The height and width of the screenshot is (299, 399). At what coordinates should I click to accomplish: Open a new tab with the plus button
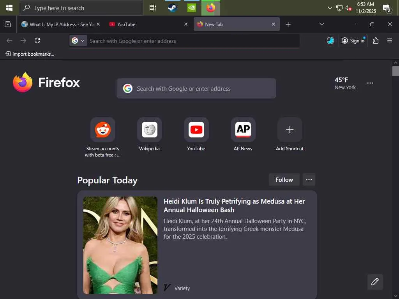(288, 25)
